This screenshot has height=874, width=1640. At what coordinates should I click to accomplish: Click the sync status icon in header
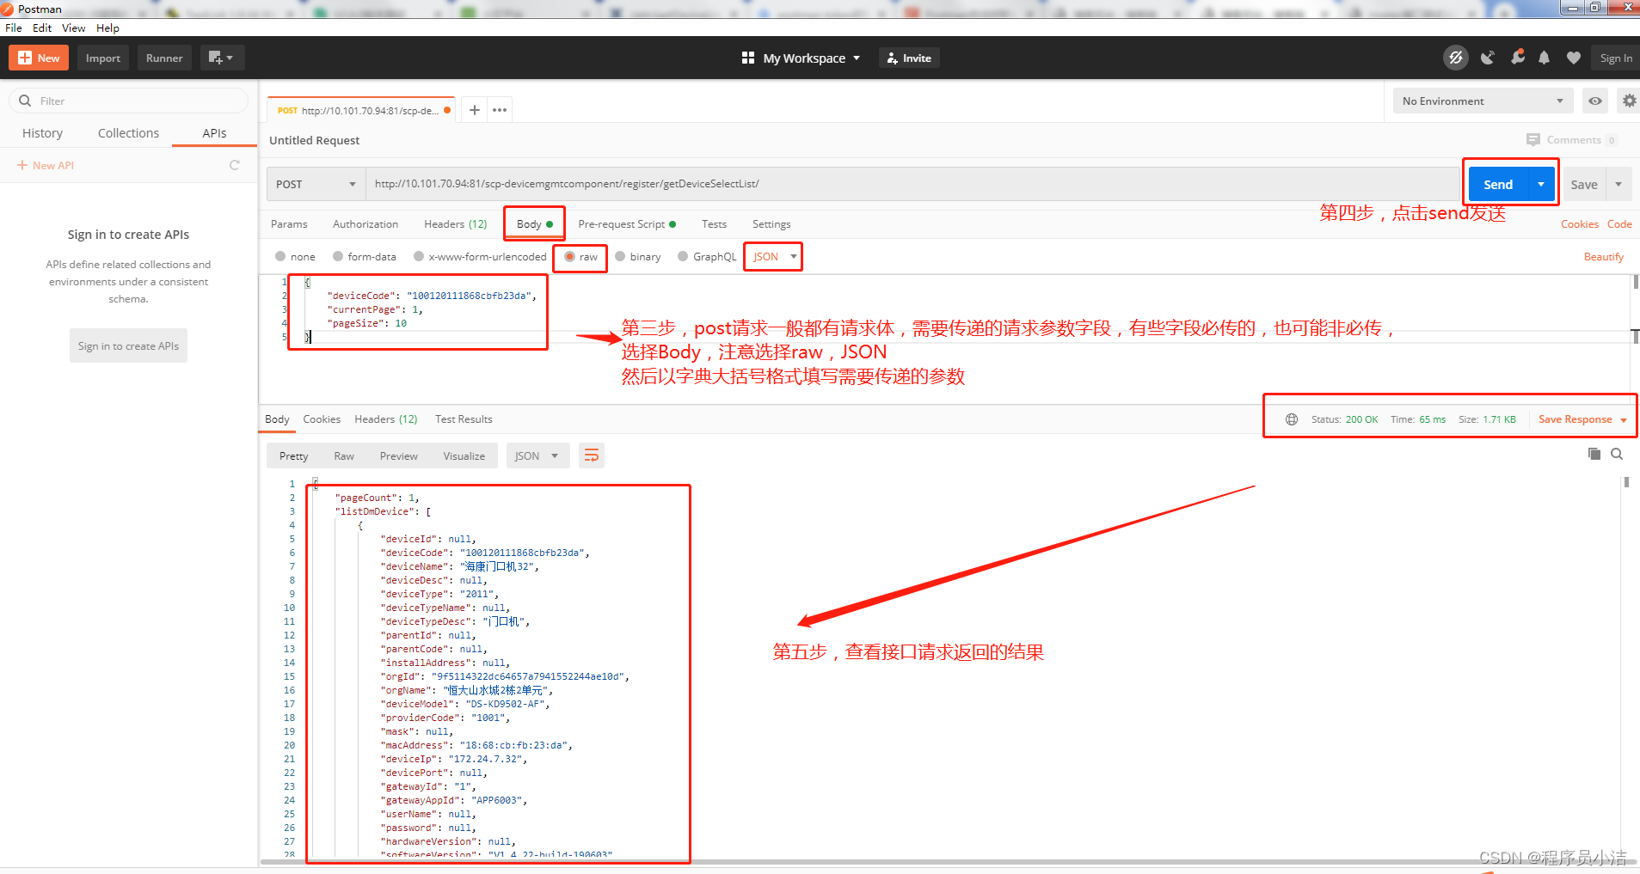coord(1455,58)
